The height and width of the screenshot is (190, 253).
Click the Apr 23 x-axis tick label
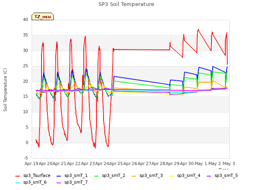pyautogui.click(x=88, y=163)
